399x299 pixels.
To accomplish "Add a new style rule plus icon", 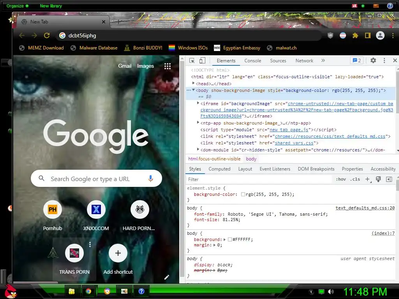I will click(x=368, y=179).
